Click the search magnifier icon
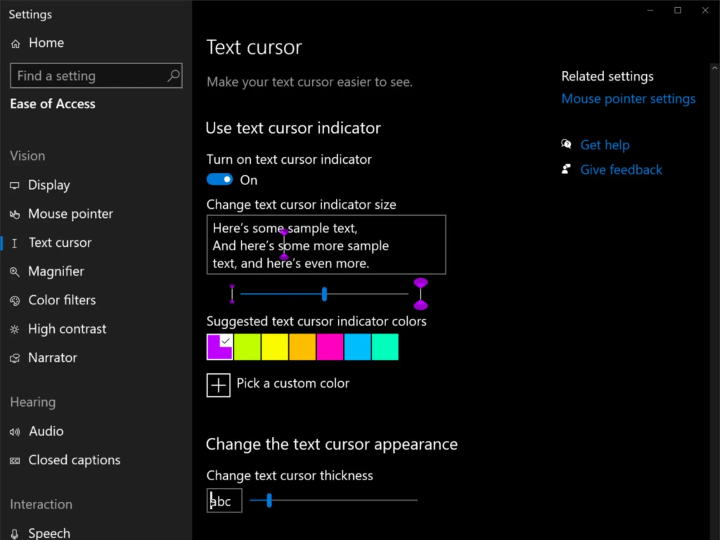 (x=173, y=76)
